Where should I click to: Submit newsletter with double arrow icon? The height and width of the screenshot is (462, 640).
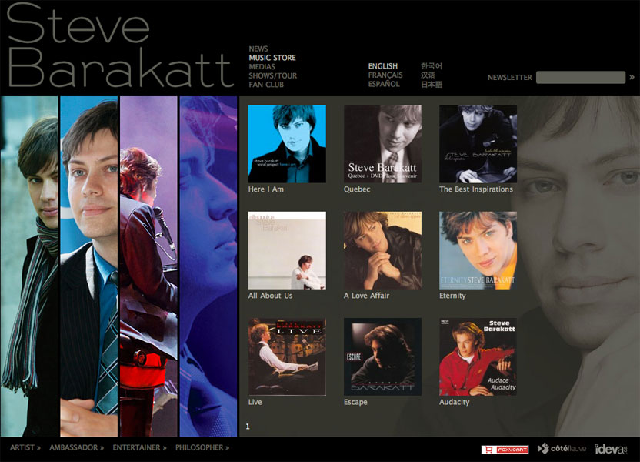pyautogui.click(x=632, y=77)
